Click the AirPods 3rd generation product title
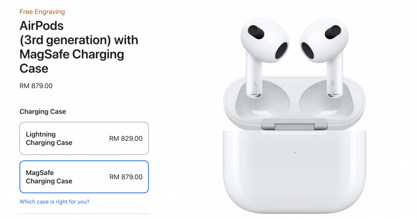This screenshot has height=219, width=417. pyautogui.click(x=79, y=47)
